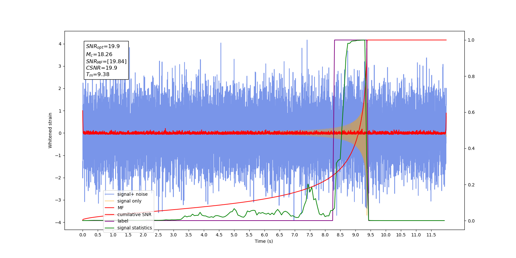Click the green line swatch for signal statistics
The width and height of the screenshot is (516, 258).
110,228
